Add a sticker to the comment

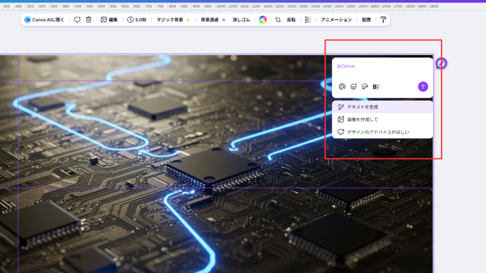tap(364, 87)
